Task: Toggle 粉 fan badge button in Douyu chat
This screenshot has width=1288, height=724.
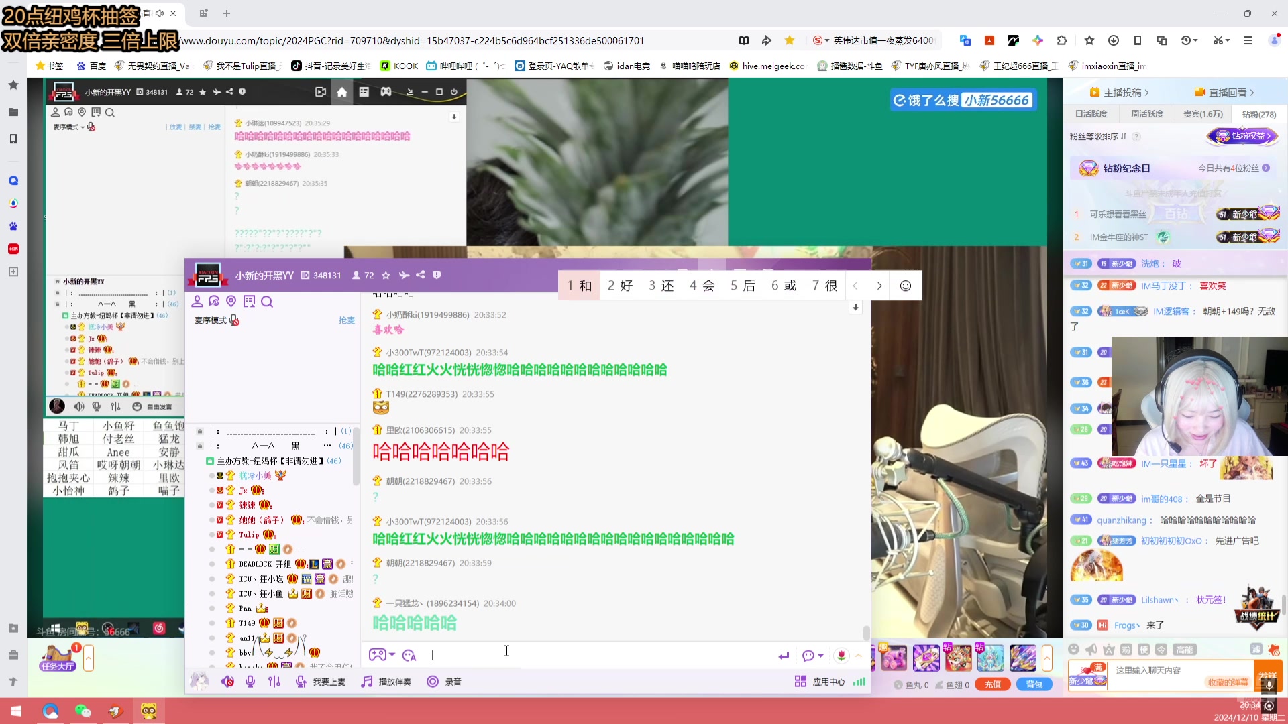Action: (x=1126, y=649)
